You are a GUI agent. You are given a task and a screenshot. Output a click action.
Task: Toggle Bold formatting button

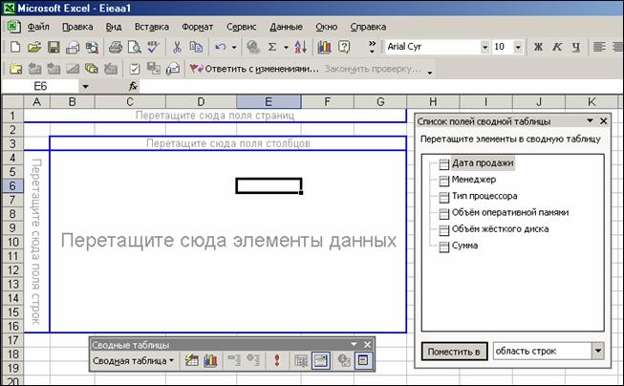coord(537,46)
